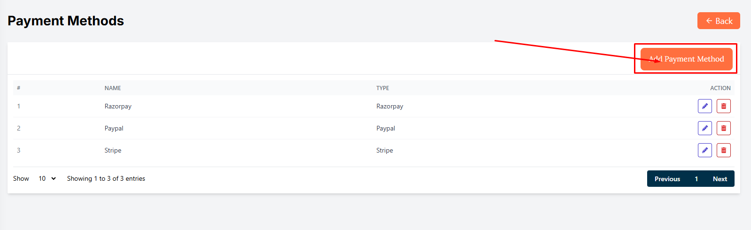The height and width of the screenshot is (230, 751).
Task: Sort by the NAME column header
Action: [x=113, y=88]
